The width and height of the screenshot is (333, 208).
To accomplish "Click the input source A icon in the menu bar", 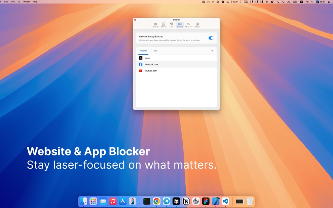I will [x=301, y=2].
